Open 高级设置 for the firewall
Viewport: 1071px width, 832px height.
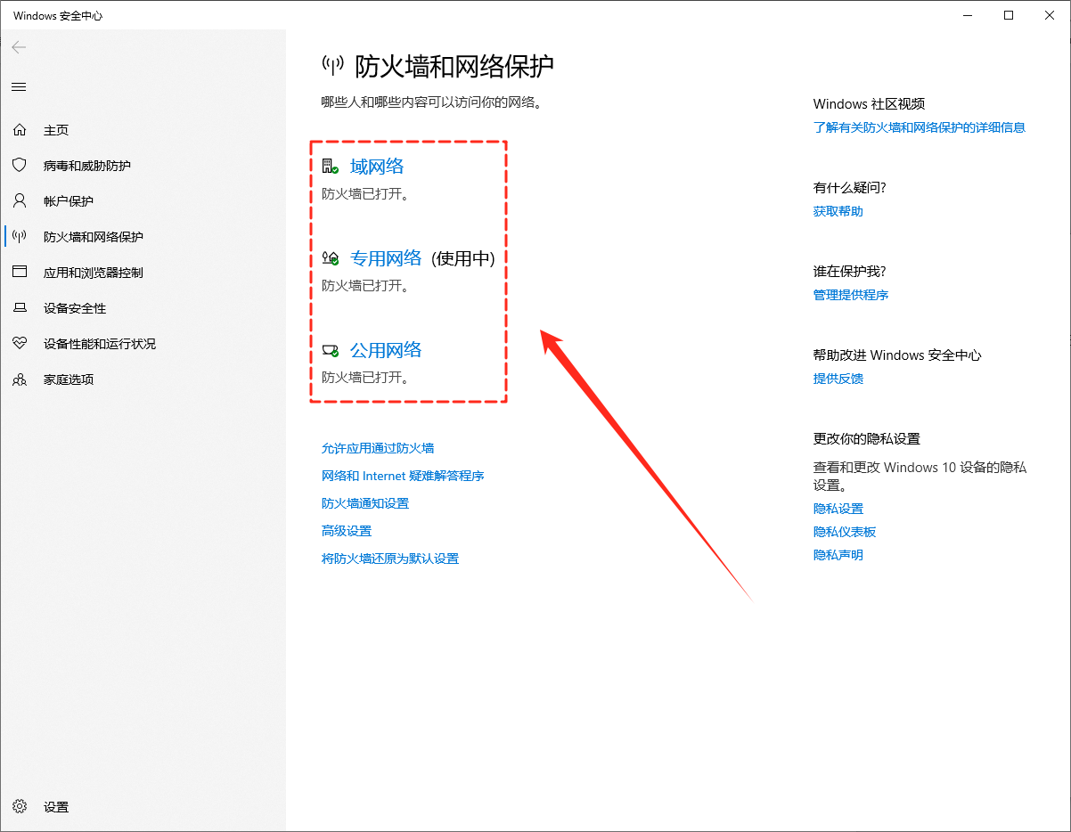(346, 530)
